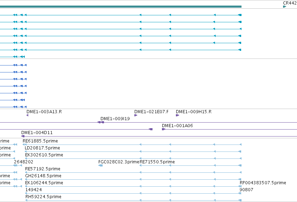Click the DME1-009I19 label
The height and width of the screenshot is (202, 297).
[115, 119]
